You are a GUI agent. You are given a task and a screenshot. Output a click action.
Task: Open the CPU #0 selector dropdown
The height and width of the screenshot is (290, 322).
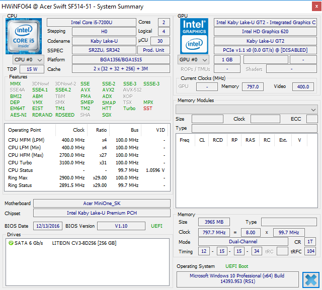[28, 60]
